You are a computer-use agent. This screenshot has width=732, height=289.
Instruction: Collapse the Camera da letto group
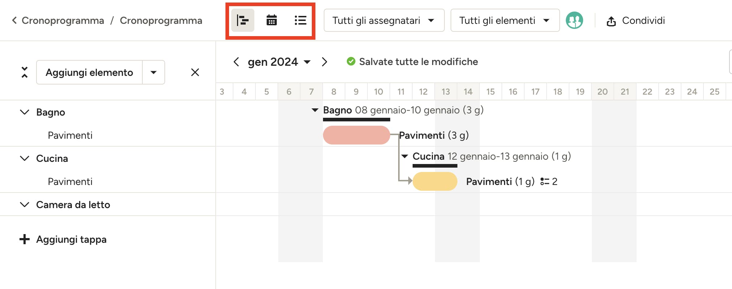(x=24, y=204)
